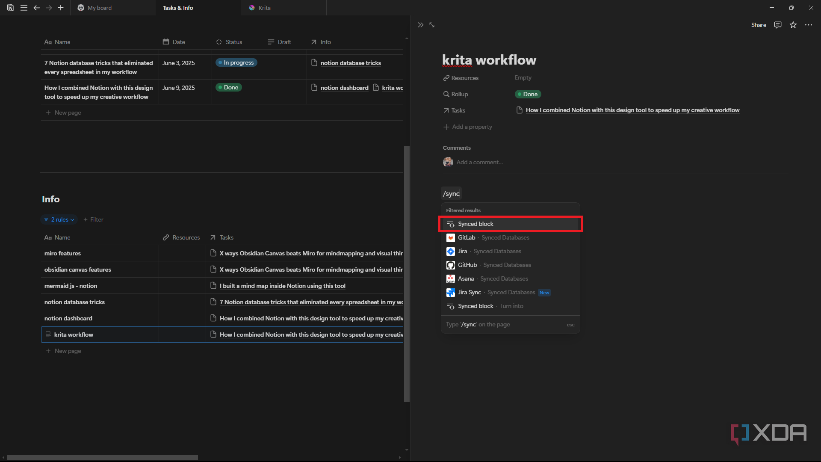Sort by the Date column header
Screen dimensions: 821x462
click(174, 42)
